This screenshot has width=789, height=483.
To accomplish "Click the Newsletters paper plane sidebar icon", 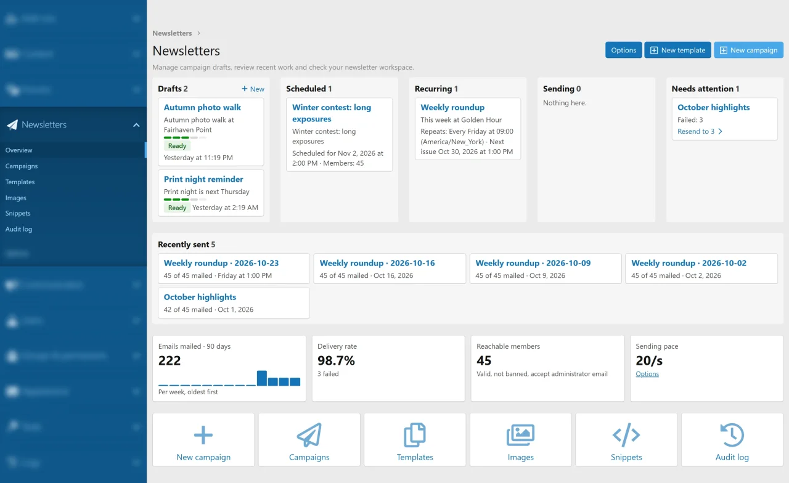I will pyautogui.click(x=12, y=125).
